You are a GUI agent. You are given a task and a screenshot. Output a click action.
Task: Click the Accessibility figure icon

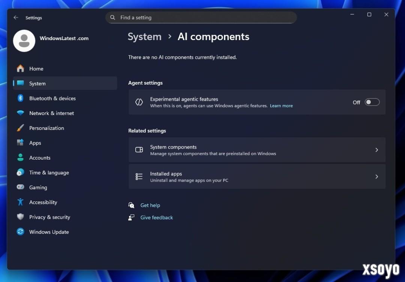pyautogui.click(x=20, y=202)
